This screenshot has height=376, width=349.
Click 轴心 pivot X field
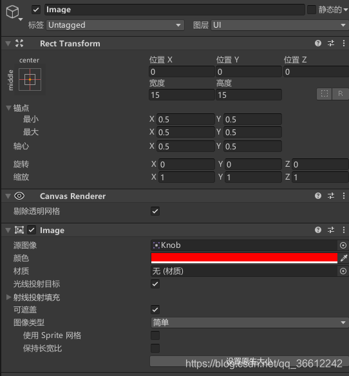[x=185, y=147]
